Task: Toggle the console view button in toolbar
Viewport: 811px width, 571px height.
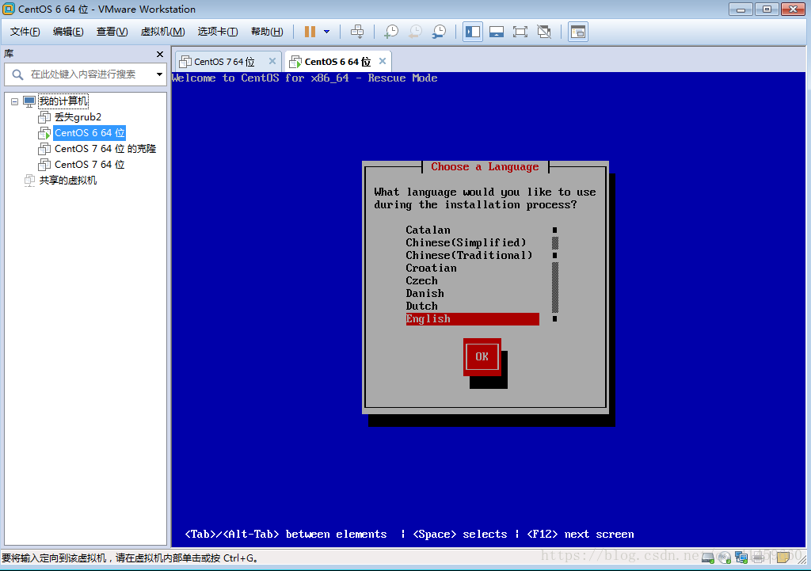Action: (x=578, y=32)
